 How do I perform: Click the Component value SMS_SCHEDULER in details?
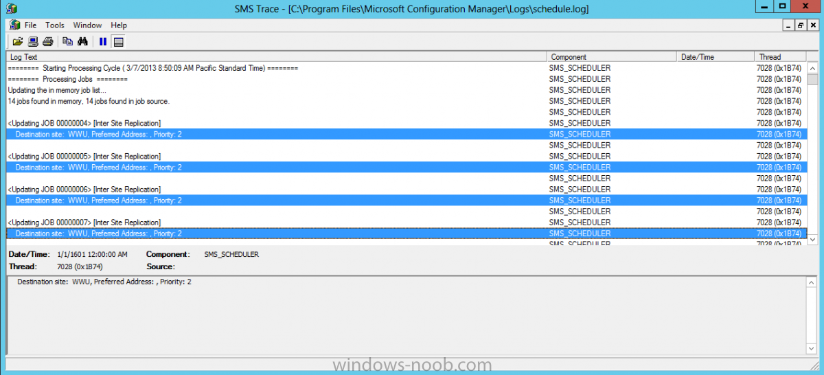[x=231, y=254]
